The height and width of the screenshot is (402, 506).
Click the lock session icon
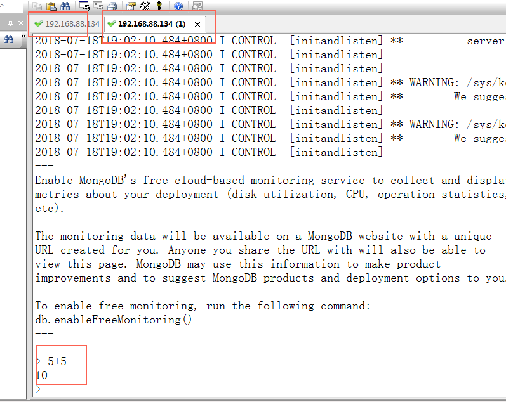[197, 6]
